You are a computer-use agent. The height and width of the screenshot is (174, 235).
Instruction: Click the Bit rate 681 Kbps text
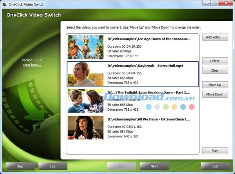120,131
